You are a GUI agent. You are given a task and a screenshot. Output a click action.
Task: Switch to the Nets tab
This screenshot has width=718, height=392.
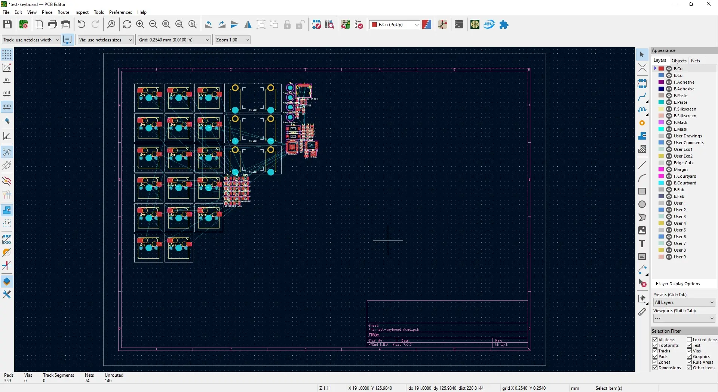(696, 61)
